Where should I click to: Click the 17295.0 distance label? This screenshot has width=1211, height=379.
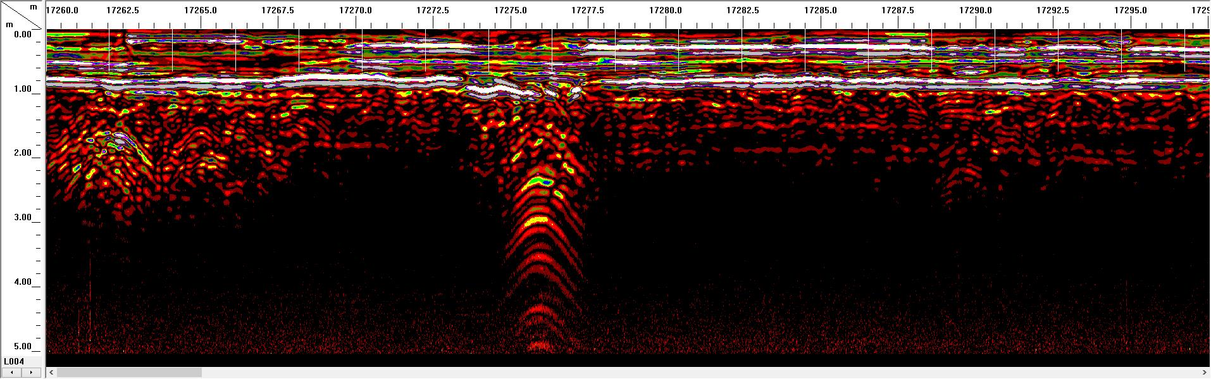coord(1131,10)
